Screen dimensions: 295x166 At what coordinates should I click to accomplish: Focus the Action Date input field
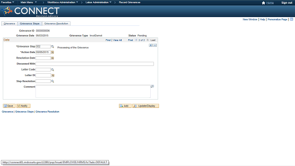[43, 52]
